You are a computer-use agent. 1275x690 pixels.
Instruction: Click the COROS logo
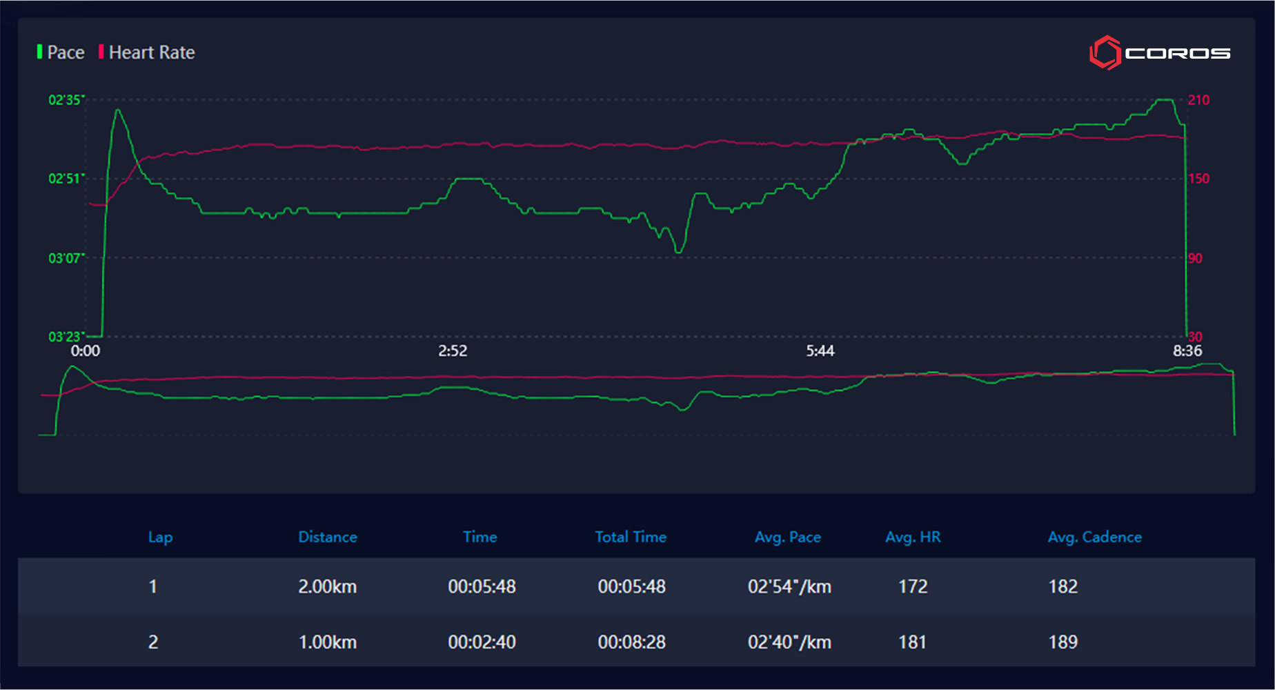click(1159, 53)
